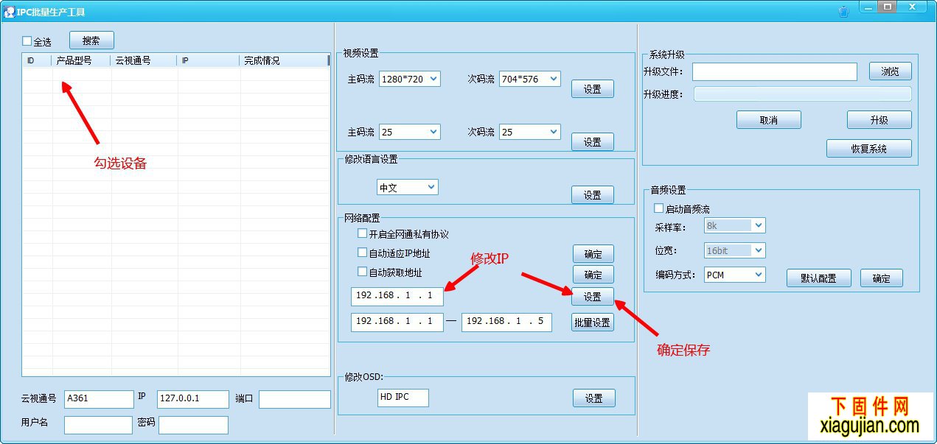937x444 pixels.
Task: Click the IP column header in device list
Action: pos(209,60)
